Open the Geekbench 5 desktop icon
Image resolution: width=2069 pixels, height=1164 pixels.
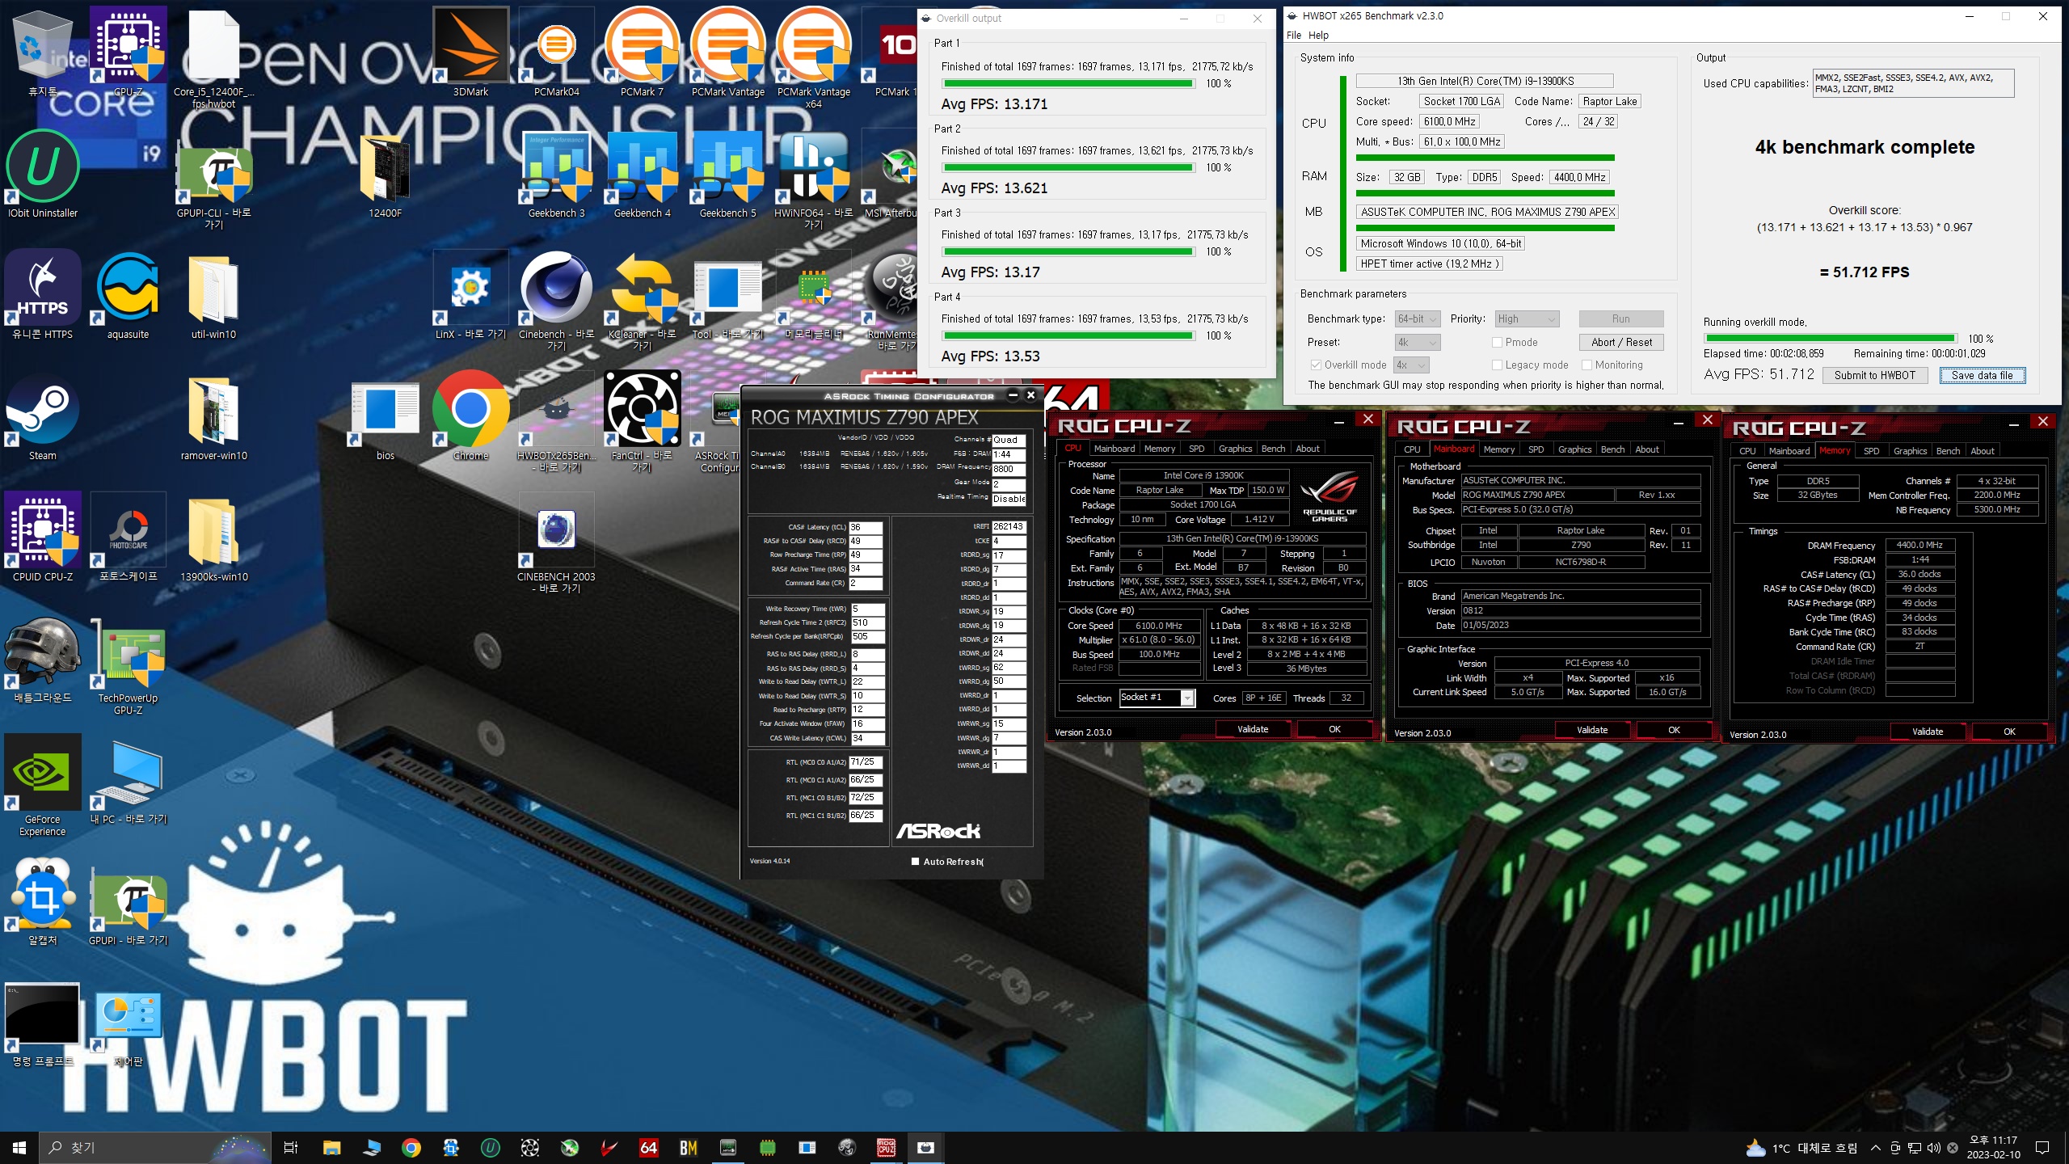click(727, 174)
